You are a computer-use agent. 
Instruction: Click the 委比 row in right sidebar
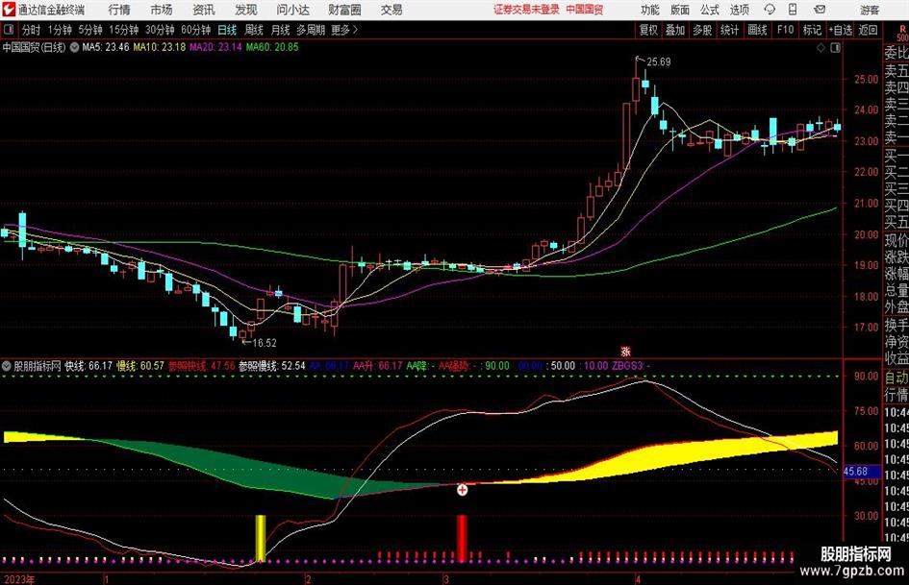(896, 53)
